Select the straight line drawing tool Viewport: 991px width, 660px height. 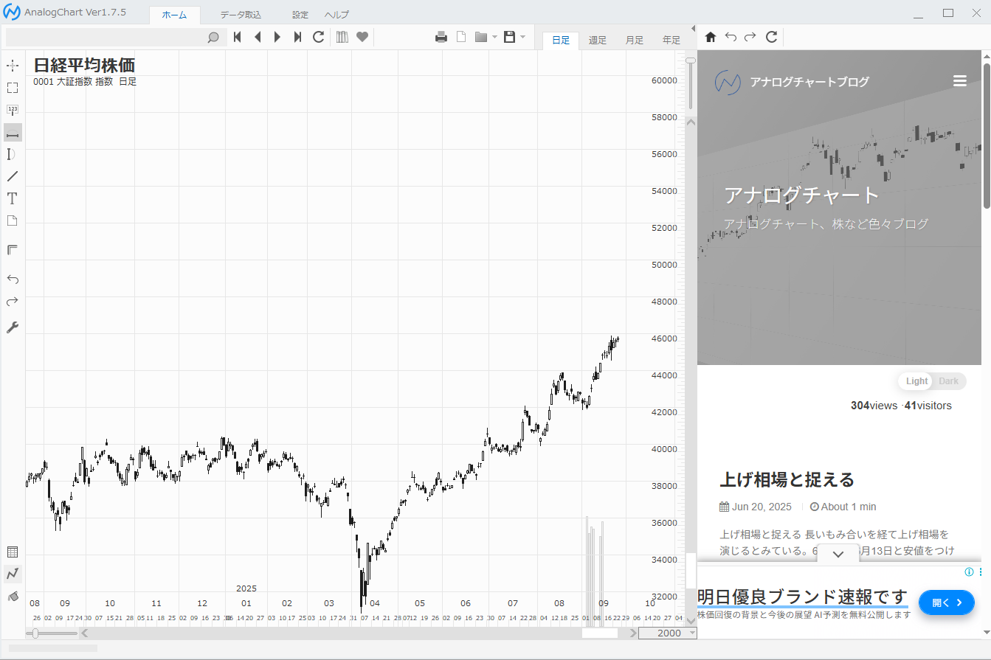[13, 176]
